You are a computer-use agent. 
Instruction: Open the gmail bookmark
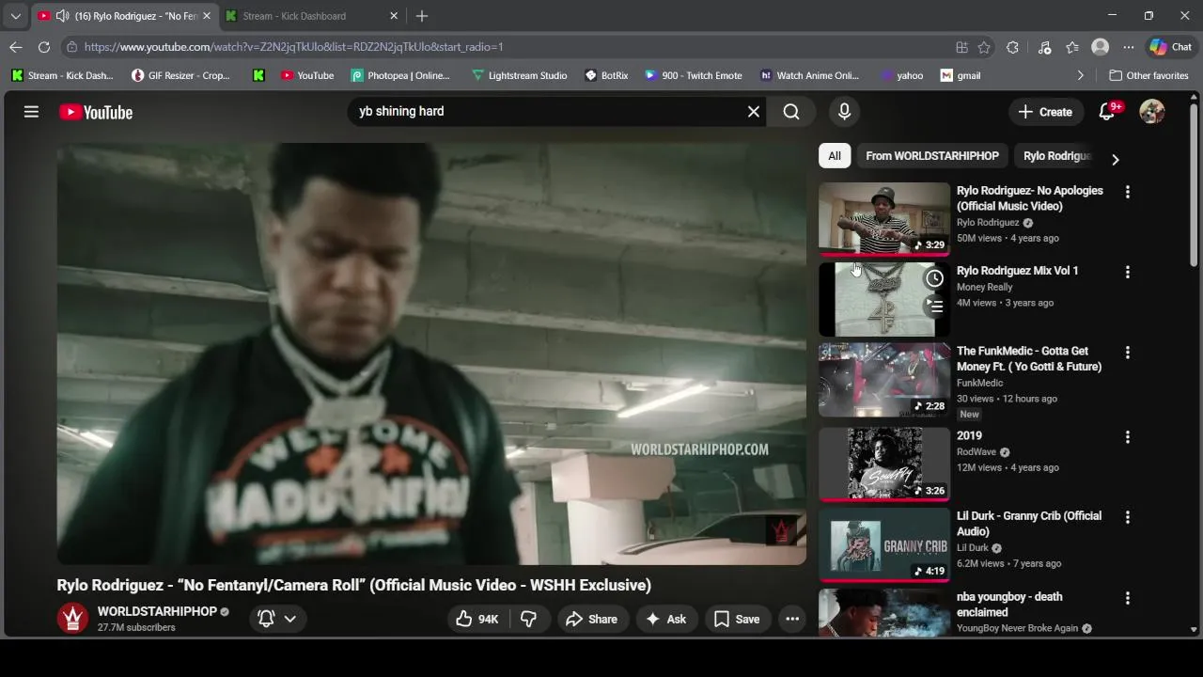pos(961,75)
